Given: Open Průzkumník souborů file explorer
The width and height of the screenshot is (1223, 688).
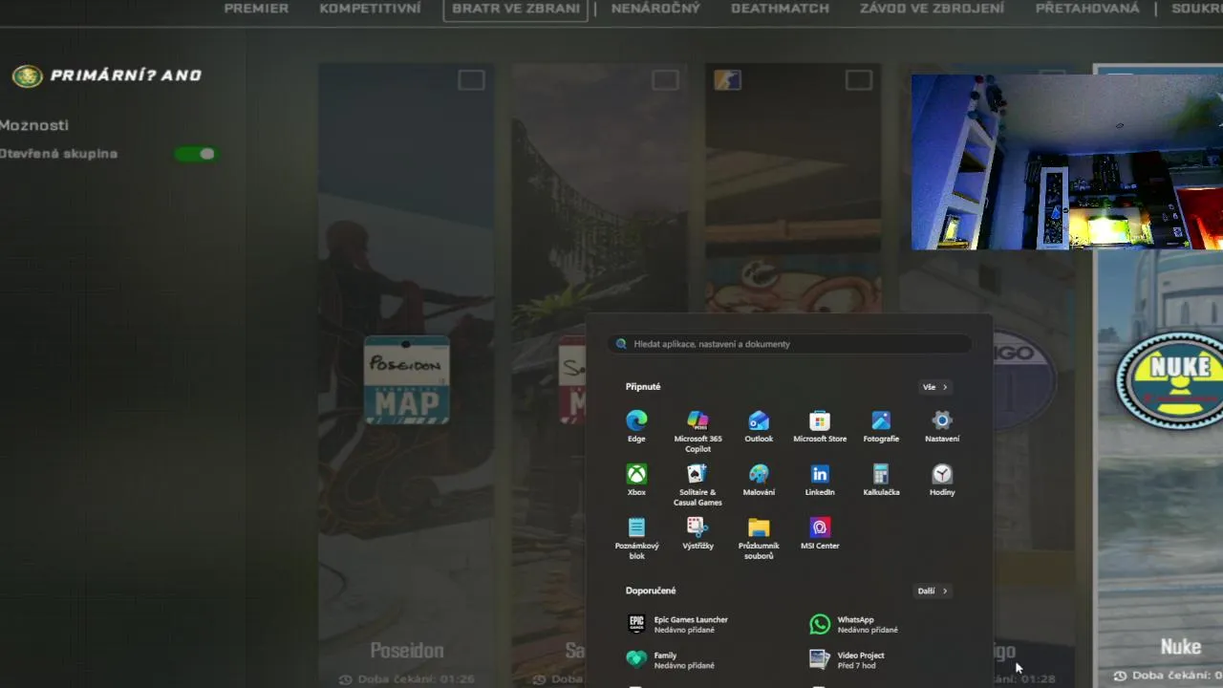Looking at the screenshot, I should pyautogui.click(x=759, y=537).
